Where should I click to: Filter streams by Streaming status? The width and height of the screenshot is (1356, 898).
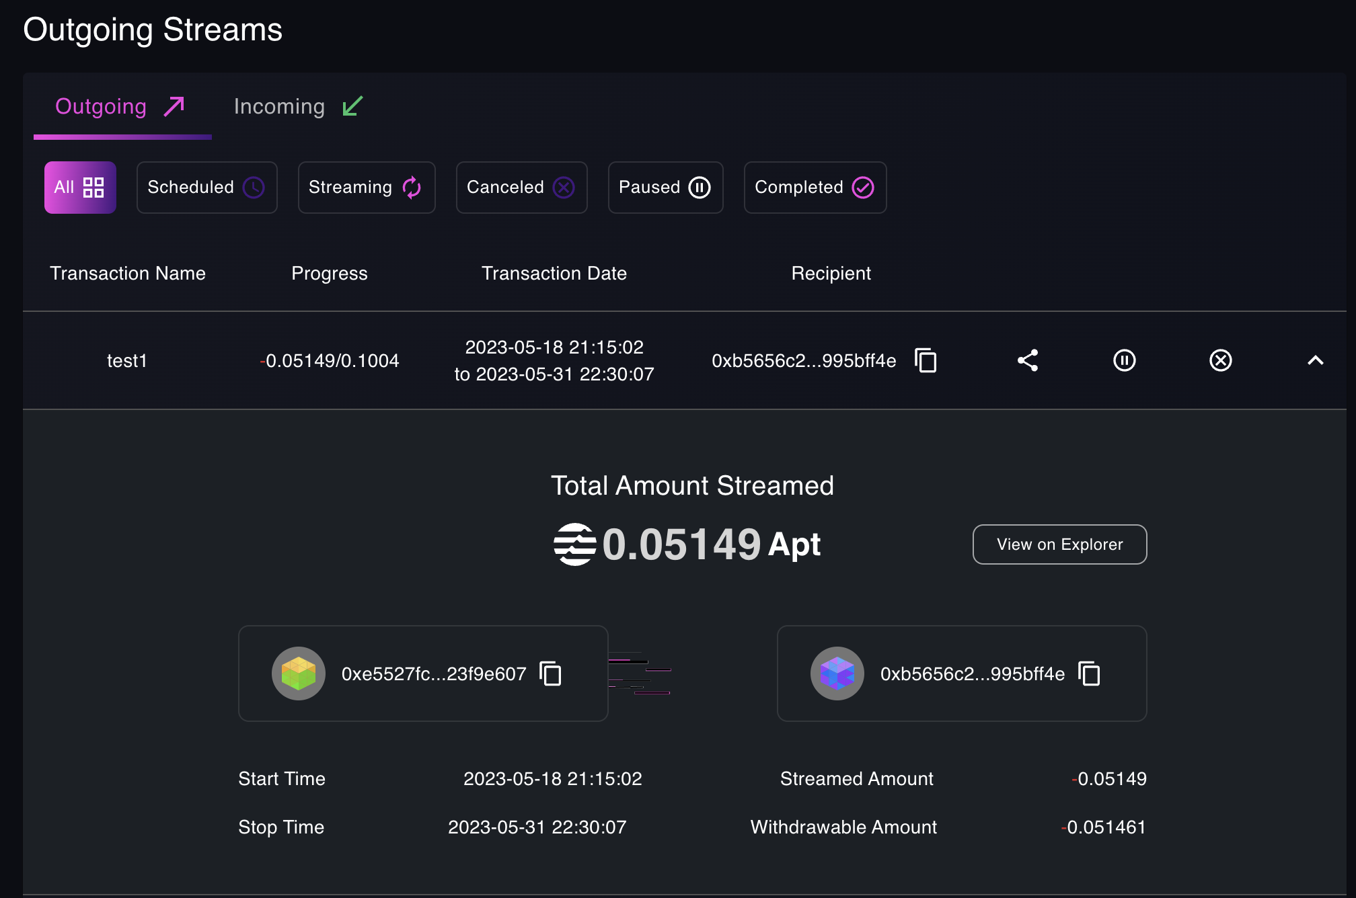point(366,188)
